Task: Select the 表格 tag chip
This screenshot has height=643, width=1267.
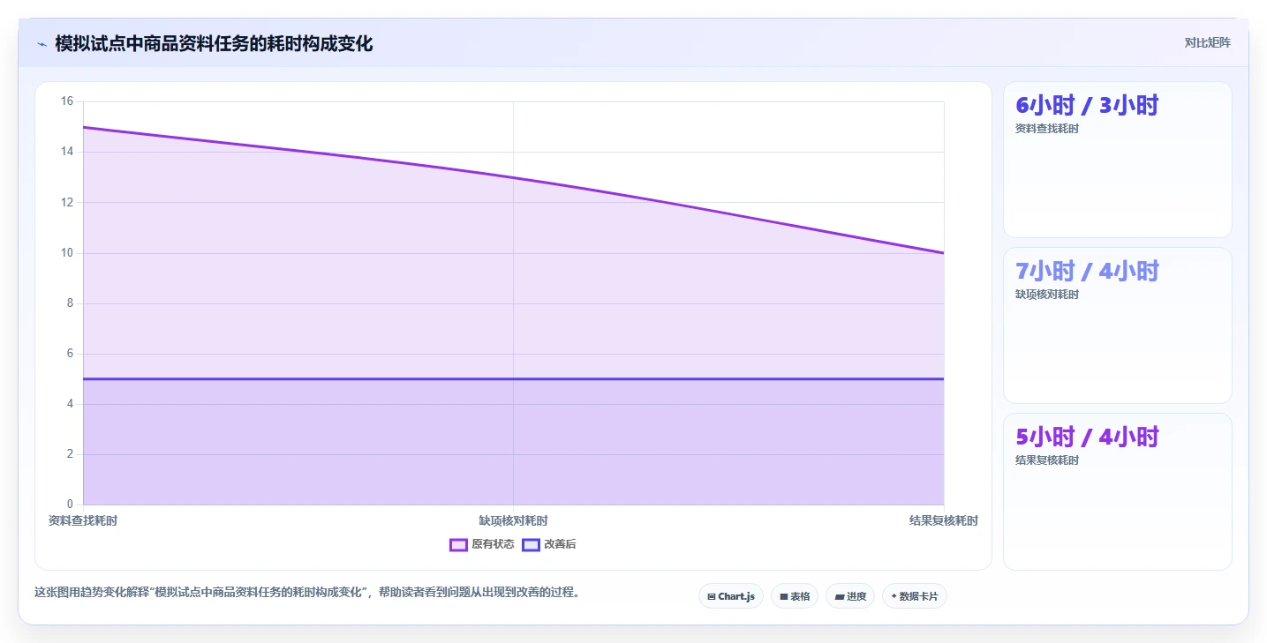Action: click(x=795, y=596)
